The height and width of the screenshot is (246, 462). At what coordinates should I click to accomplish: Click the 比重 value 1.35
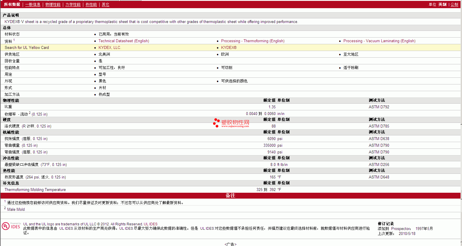pos(272,107)
